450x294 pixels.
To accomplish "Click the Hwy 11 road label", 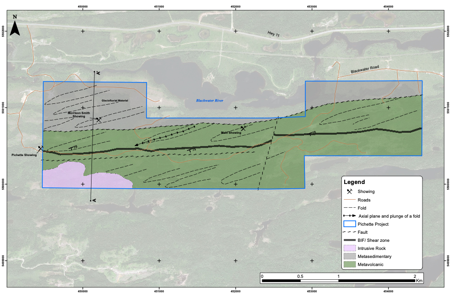I will [272, 35].
